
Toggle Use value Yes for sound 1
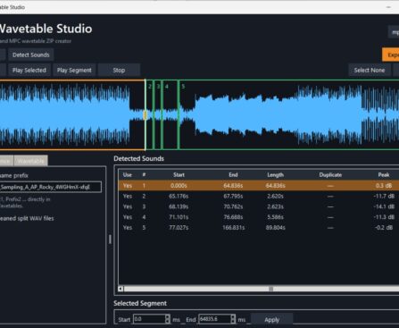(x=128, y=186)
